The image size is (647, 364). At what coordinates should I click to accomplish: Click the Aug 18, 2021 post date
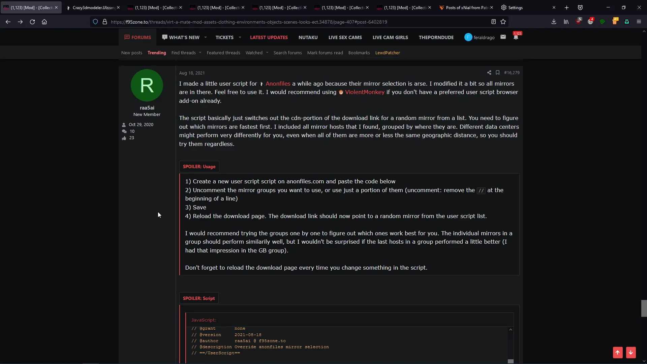pos(192,73)
